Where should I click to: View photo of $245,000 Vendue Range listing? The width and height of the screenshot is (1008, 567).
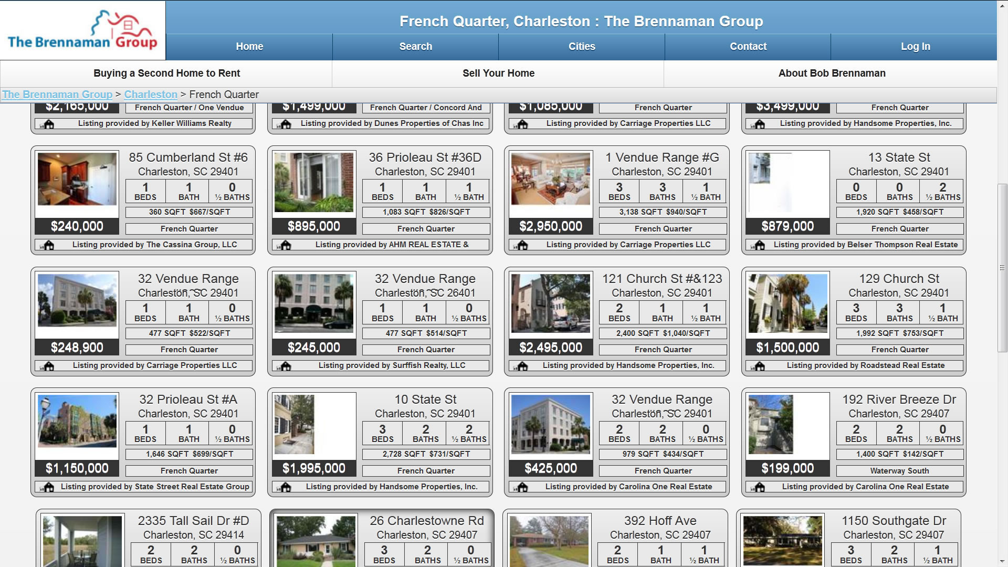[x=314, y=303]
